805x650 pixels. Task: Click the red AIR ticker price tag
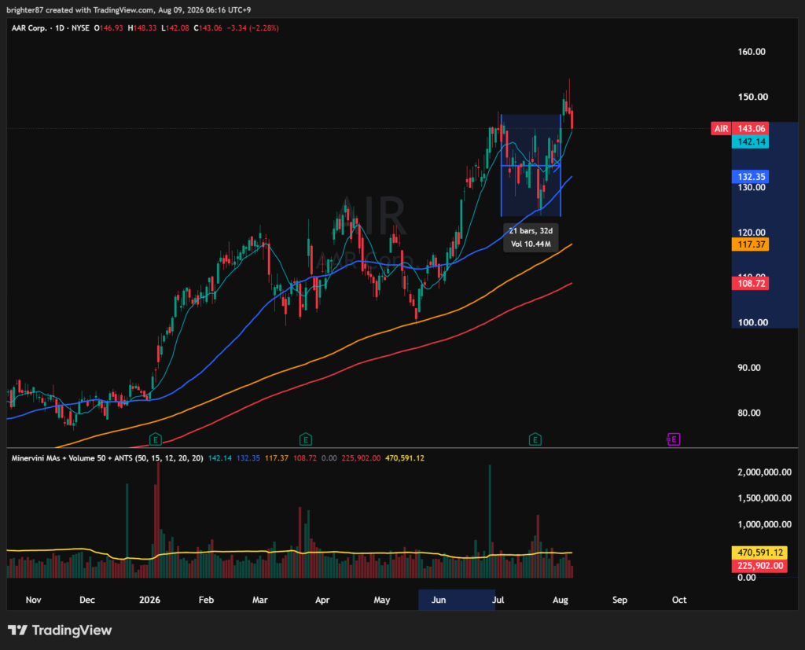click(721, 128)
